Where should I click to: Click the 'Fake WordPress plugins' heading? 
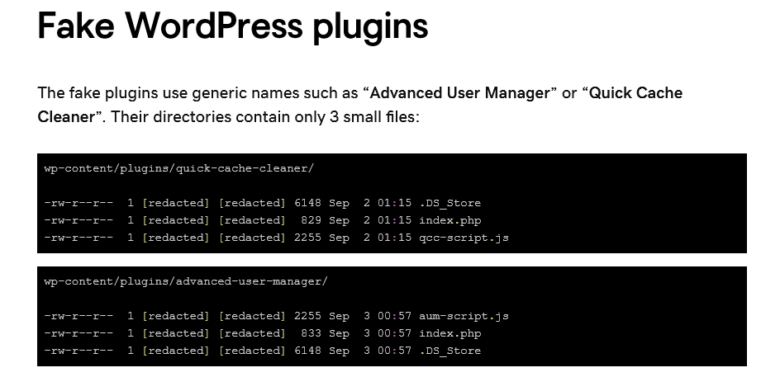coord(233,26)
